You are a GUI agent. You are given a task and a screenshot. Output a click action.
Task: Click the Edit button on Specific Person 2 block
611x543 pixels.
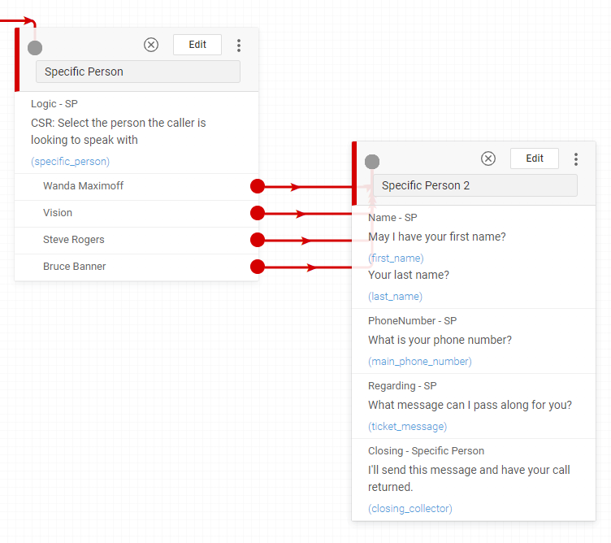coord(535,159)
